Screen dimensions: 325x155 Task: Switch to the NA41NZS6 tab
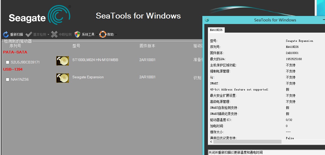click(x=216, y=30)
